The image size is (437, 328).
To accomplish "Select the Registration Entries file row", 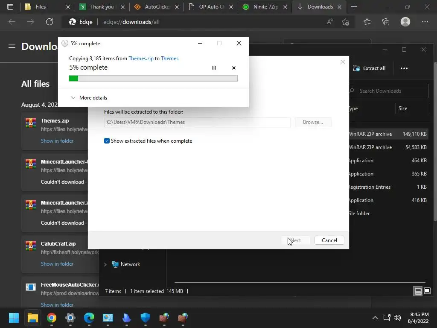I will (x=389, y=187).
